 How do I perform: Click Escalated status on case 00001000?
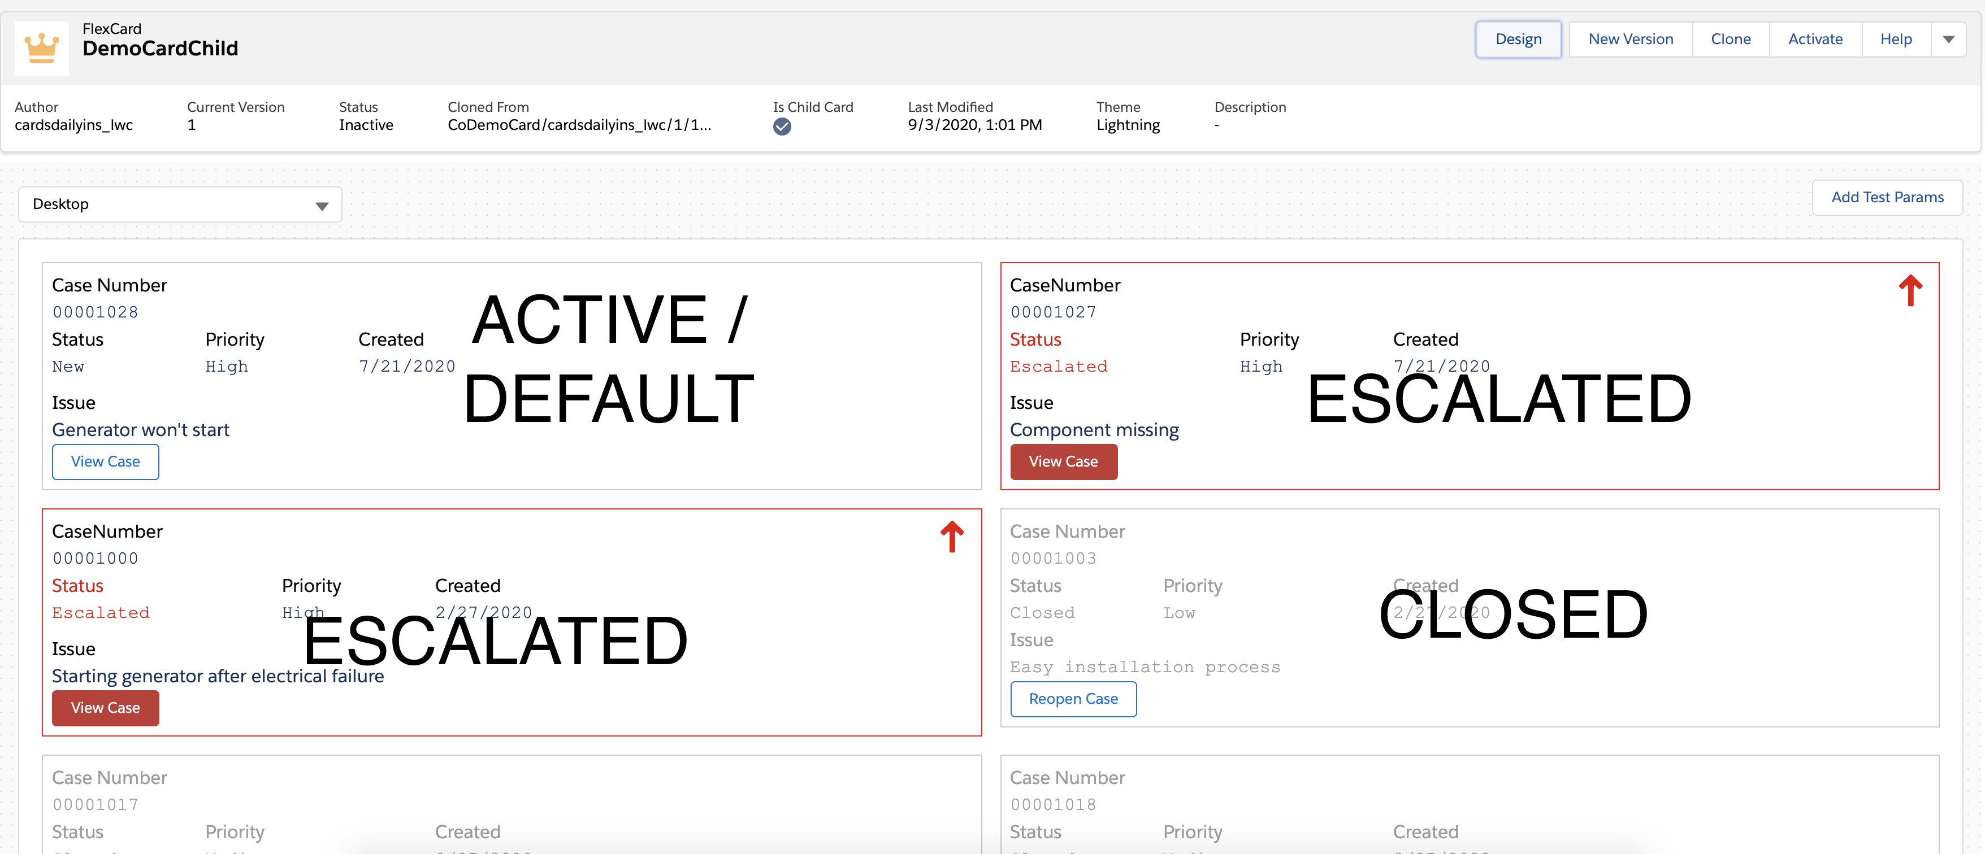click(101, 614)
